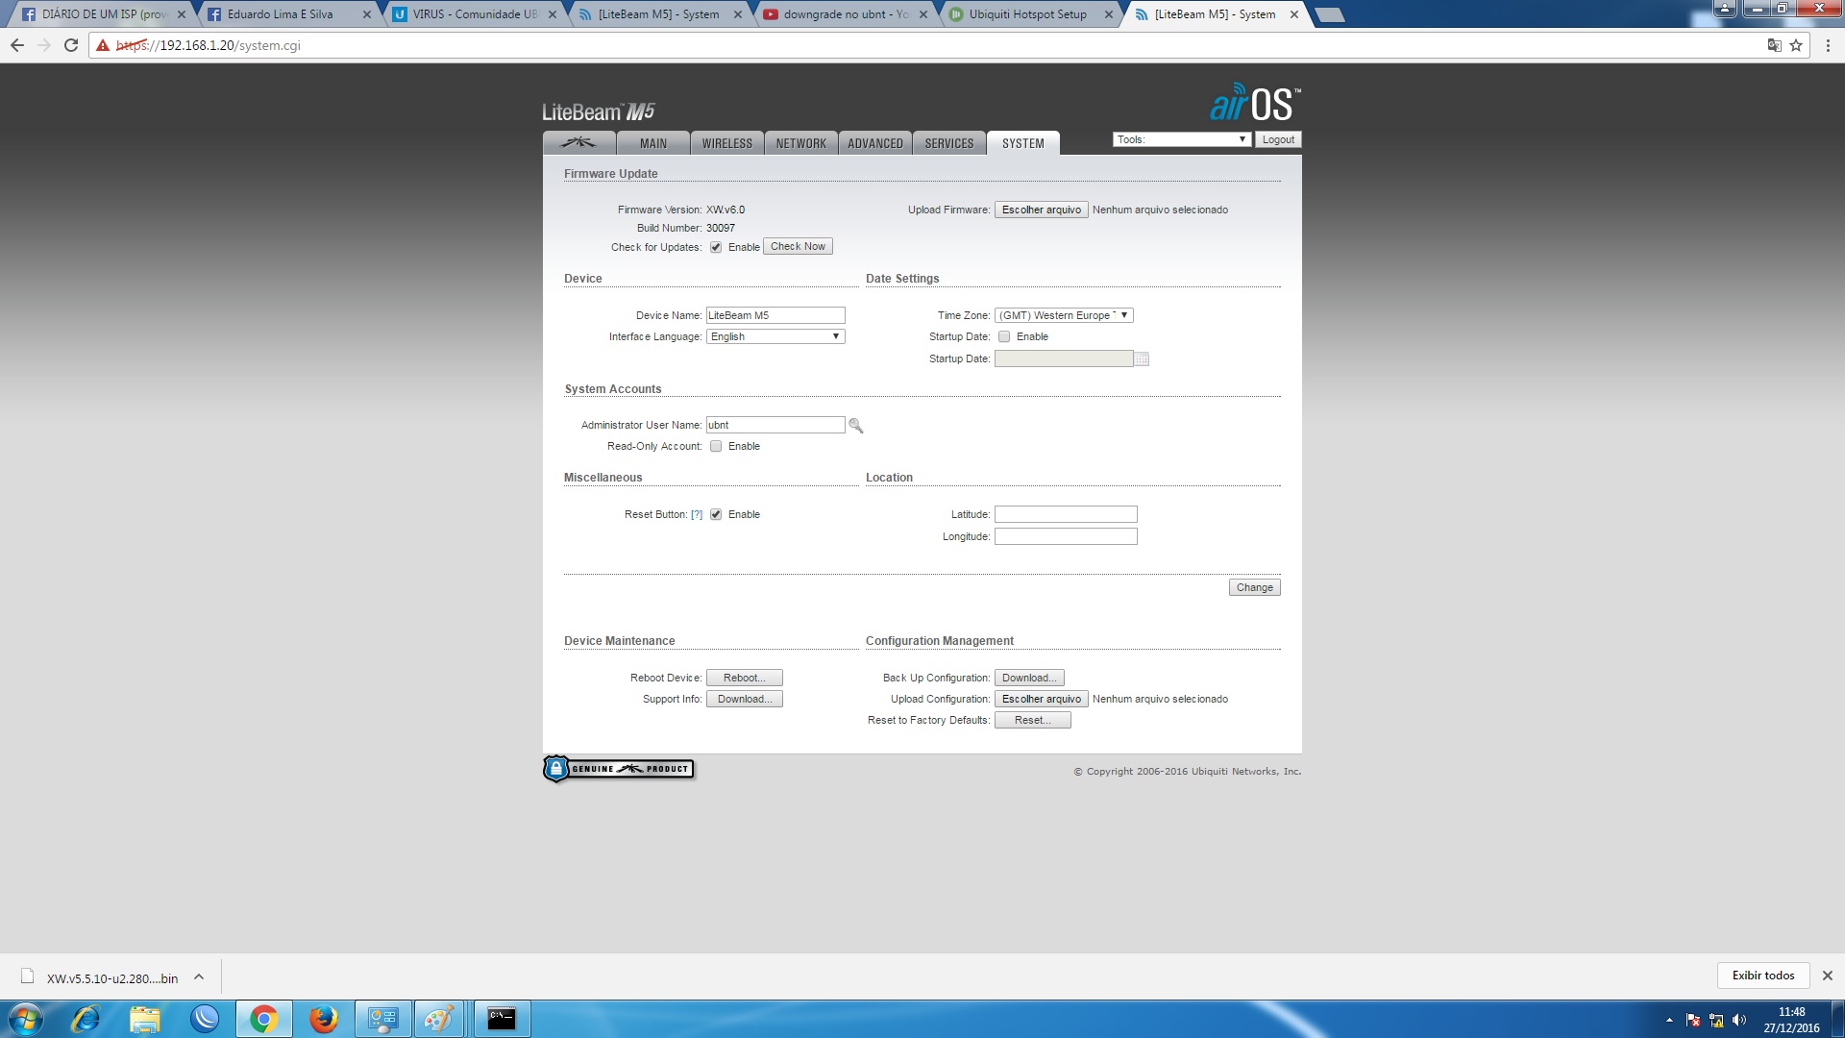
Task: Launch Firefox from the taskbar
Action: (323, 1019)
